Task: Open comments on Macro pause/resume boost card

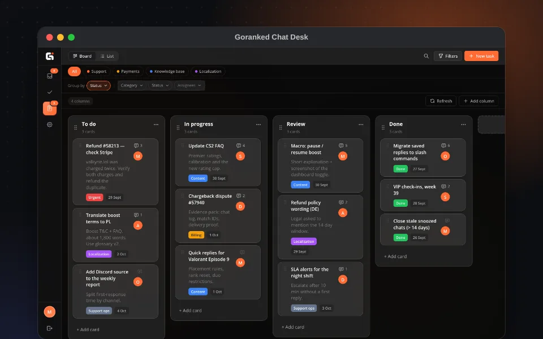Action: [343, 146]
